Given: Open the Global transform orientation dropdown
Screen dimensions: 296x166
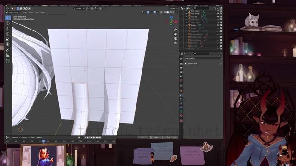Looking at the screenshot, I should [x=79, y=9].
